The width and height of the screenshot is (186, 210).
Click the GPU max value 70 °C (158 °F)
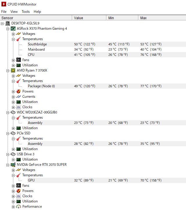(151, 180)
